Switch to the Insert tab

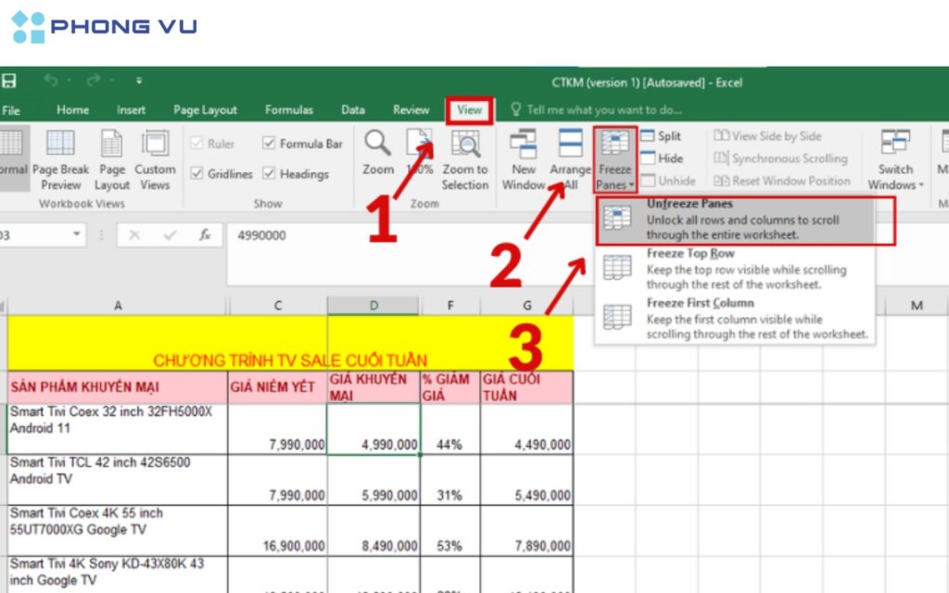131,110
